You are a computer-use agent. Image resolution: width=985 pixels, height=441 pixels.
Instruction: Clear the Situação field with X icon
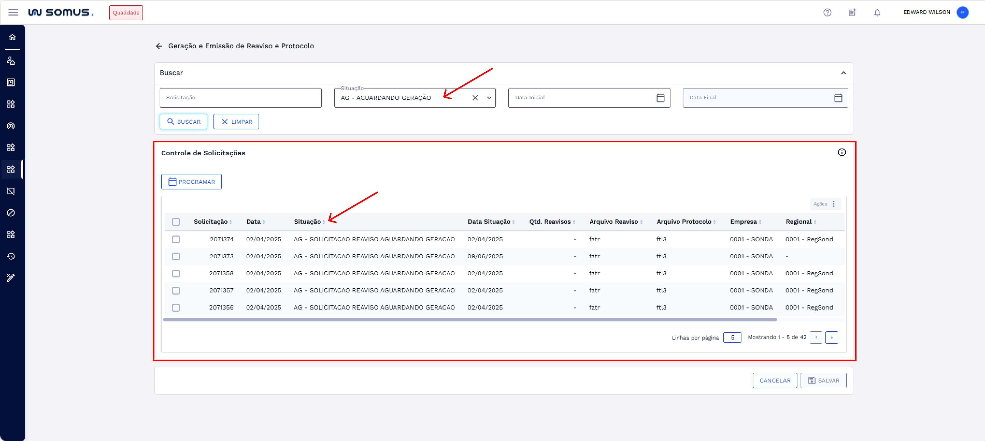[x=475, y=98]
